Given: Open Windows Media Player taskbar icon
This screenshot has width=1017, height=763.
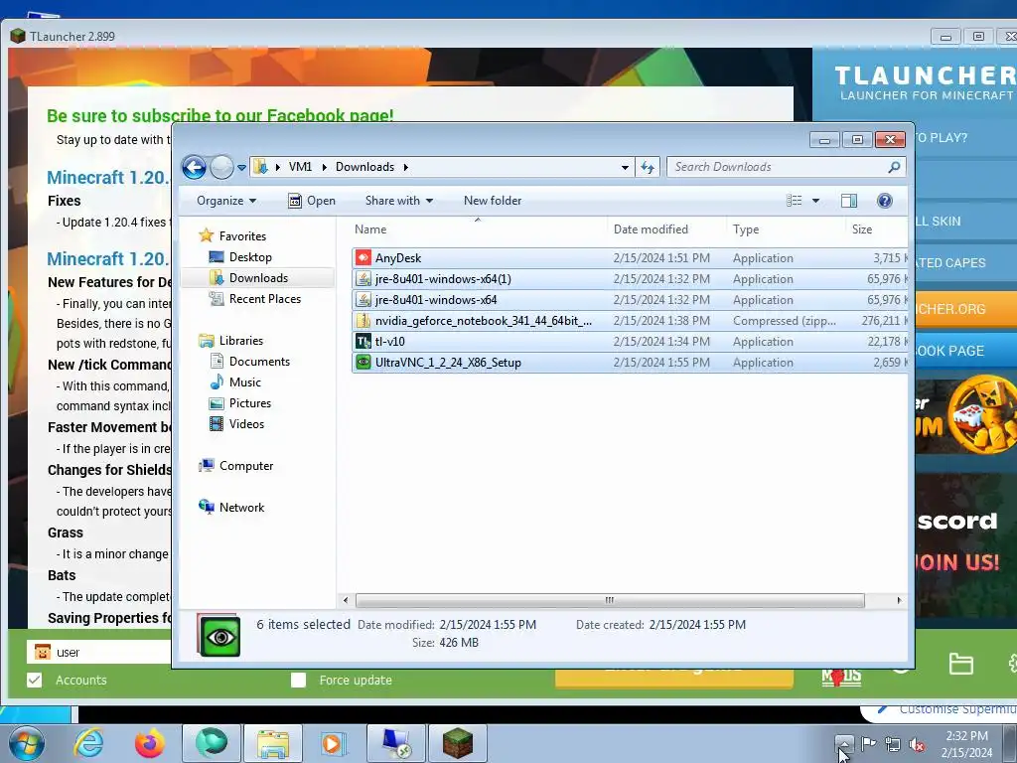Looking at the screenshot, I should point(335,743).
